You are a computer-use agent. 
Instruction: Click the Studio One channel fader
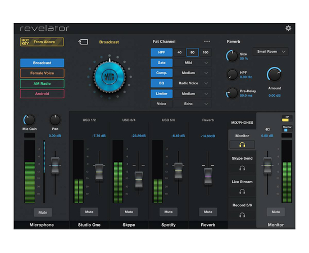[99, 172]
